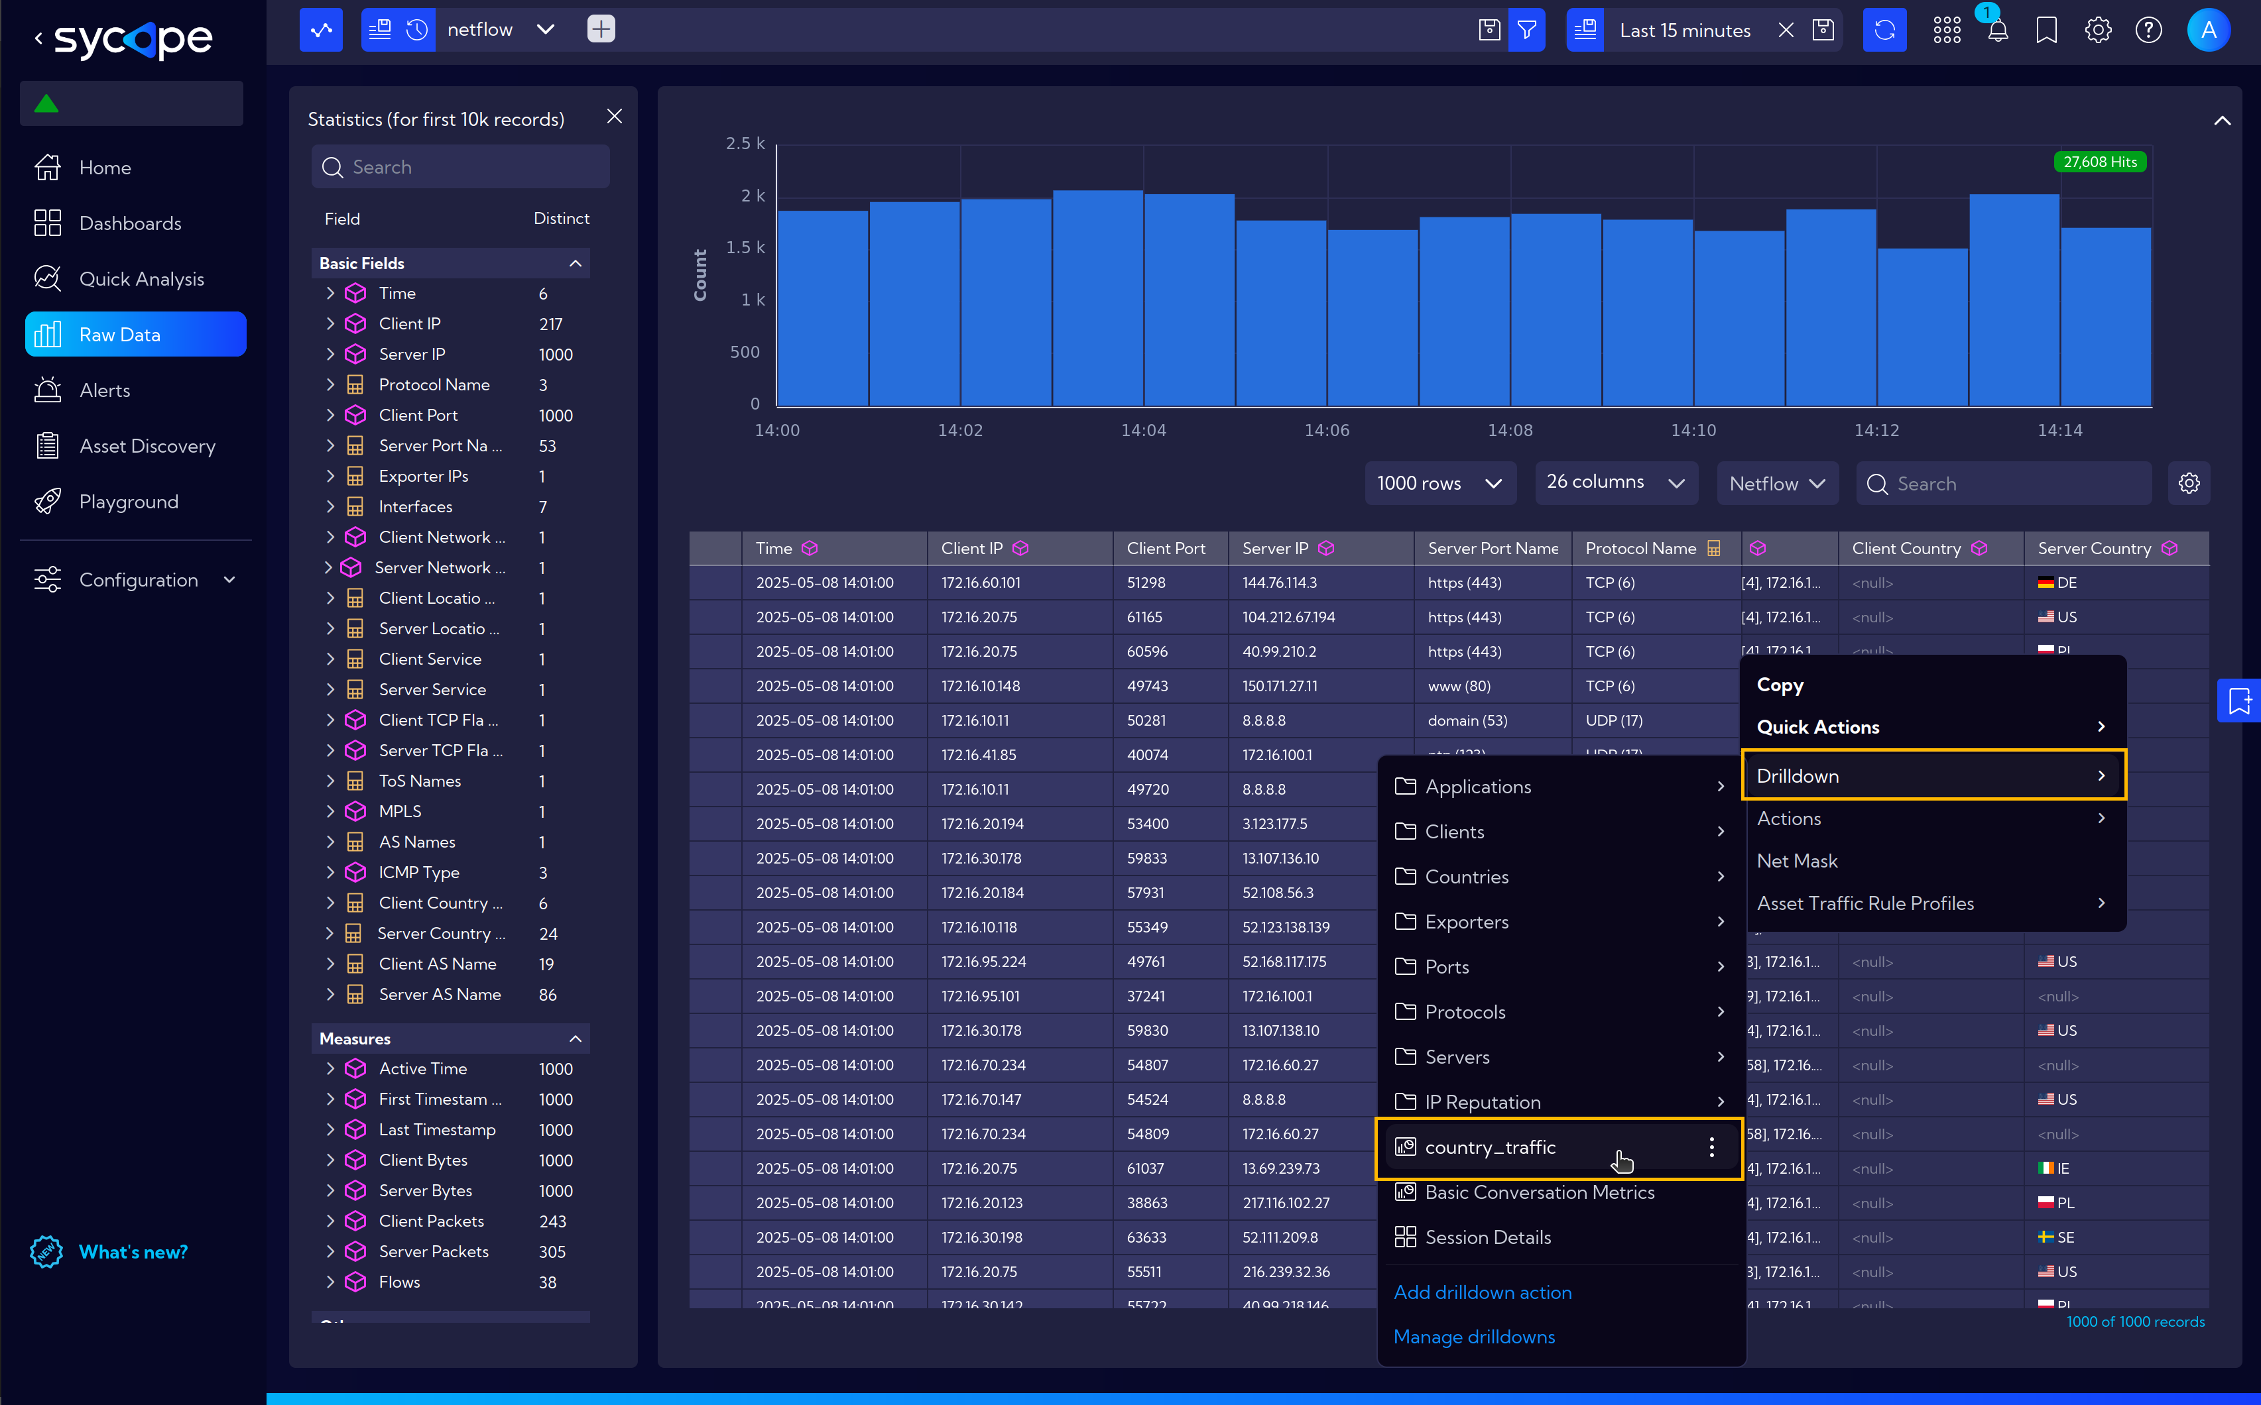Expand the Client IP field statistics

coord(330,323)
